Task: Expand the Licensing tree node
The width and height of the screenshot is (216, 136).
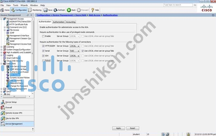Action: (2, 47)
